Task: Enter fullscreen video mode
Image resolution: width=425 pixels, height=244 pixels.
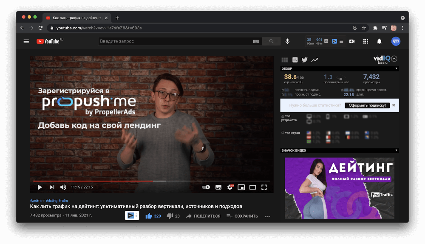Action: (264, 187)
